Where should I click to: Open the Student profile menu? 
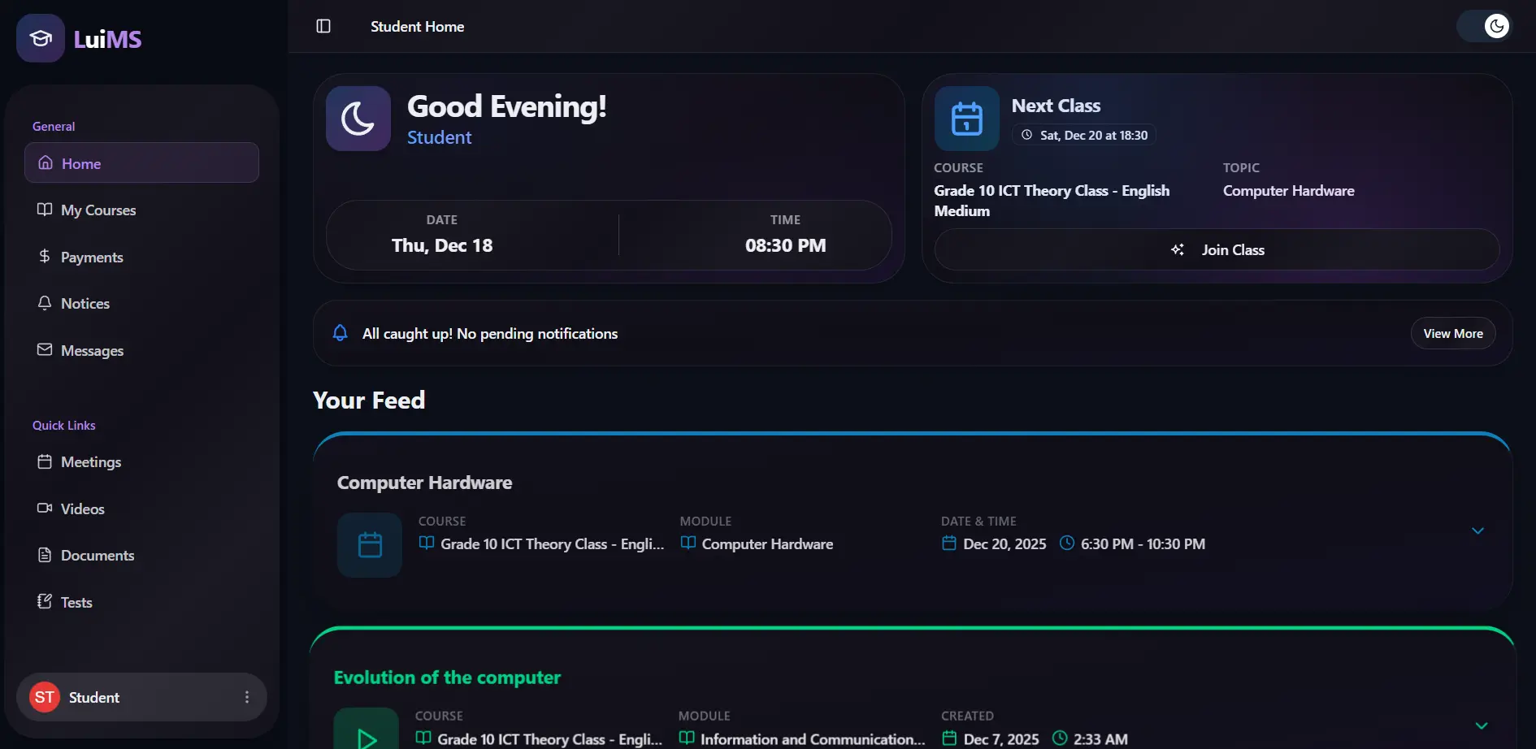(93, 697)
